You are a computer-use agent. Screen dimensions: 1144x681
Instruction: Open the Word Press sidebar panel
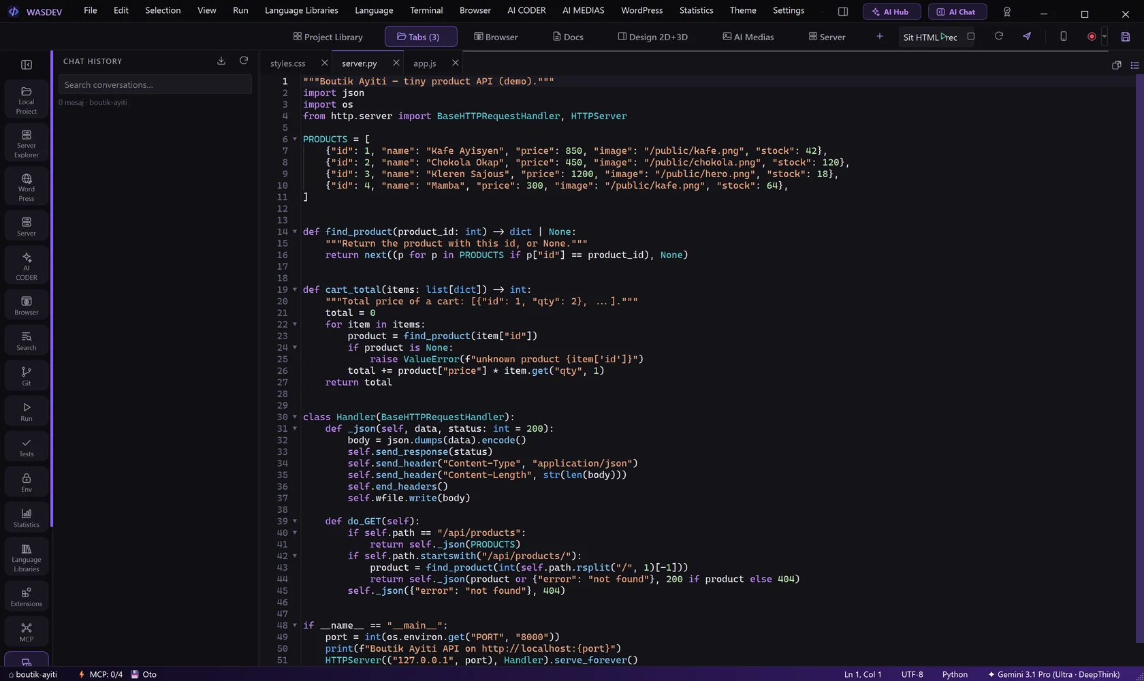27,187
